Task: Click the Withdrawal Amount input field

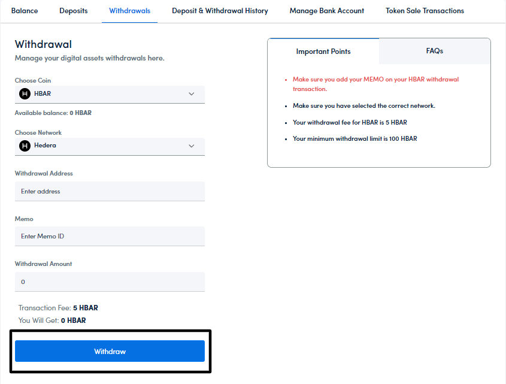Action: [x=110, y=282]
